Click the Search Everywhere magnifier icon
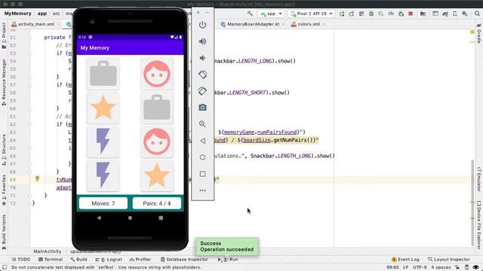Viewport: 483px width, 271px height. (x=477, y=14)
